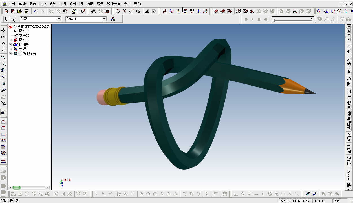Viewport: 353px width, 203px height.
Task: Switch to the 图素 catalog tab
Action: click(x=349, y=50)
